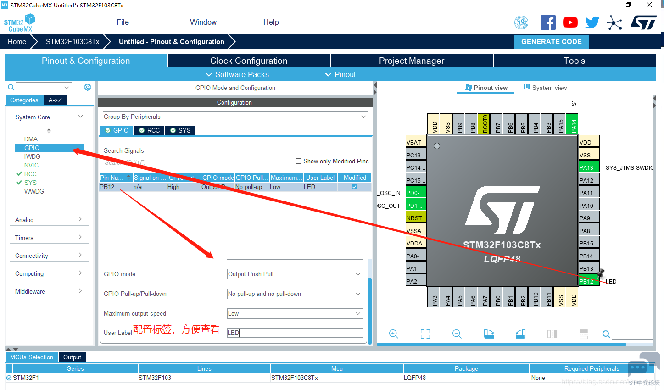Switch to Project Manager tab
664x390 pixels.
[x=412, y=61]
